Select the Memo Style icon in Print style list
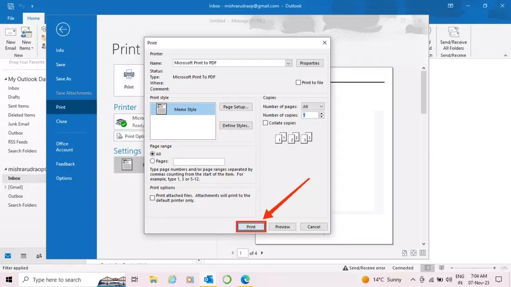The width and height of the screenshot is (511, 287). pyautogui.click(x=161, y=109)
